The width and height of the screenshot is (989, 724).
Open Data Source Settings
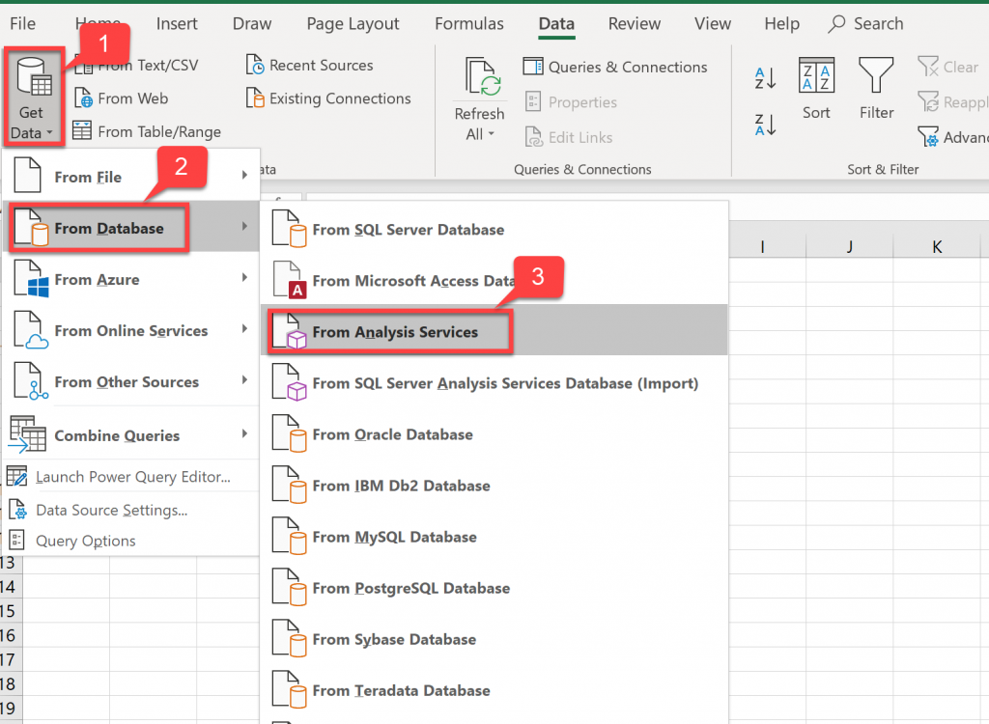click(x=111, y=510)
